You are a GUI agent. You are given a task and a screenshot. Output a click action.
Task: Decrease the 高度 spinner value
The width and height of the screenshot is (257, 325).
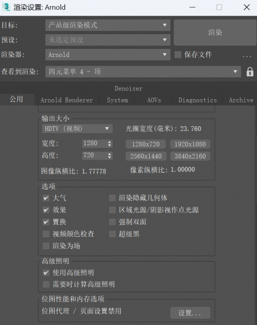click(x=110, y=158)
